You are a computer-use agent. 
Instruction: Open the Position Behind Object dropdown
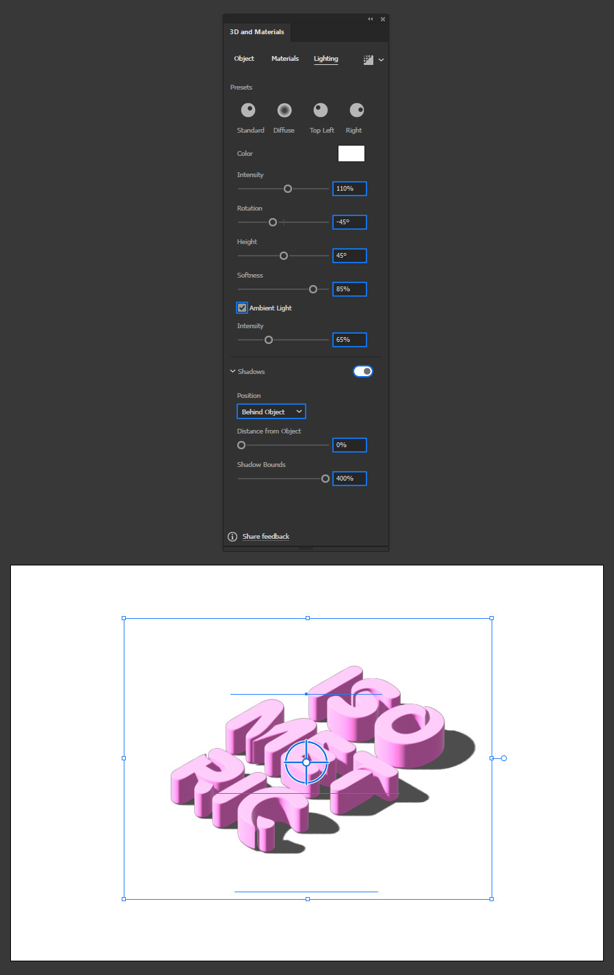[271, 412]
